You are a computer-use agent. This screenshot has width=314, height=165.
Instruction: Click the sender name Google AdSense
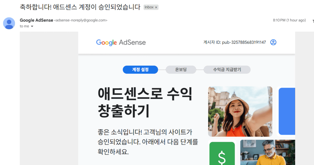36,20
